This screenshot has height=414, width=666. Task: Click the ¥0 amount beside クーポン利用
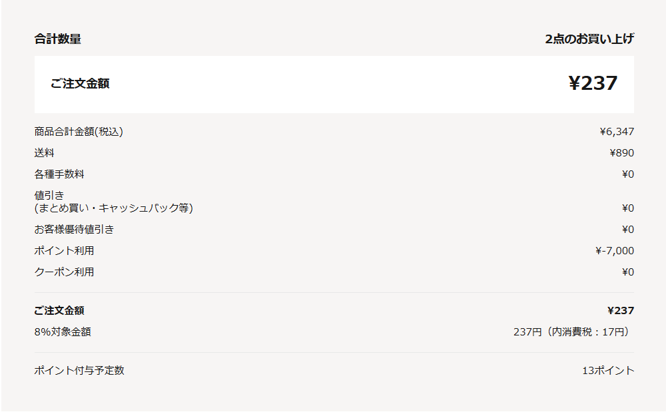[627, 272]
